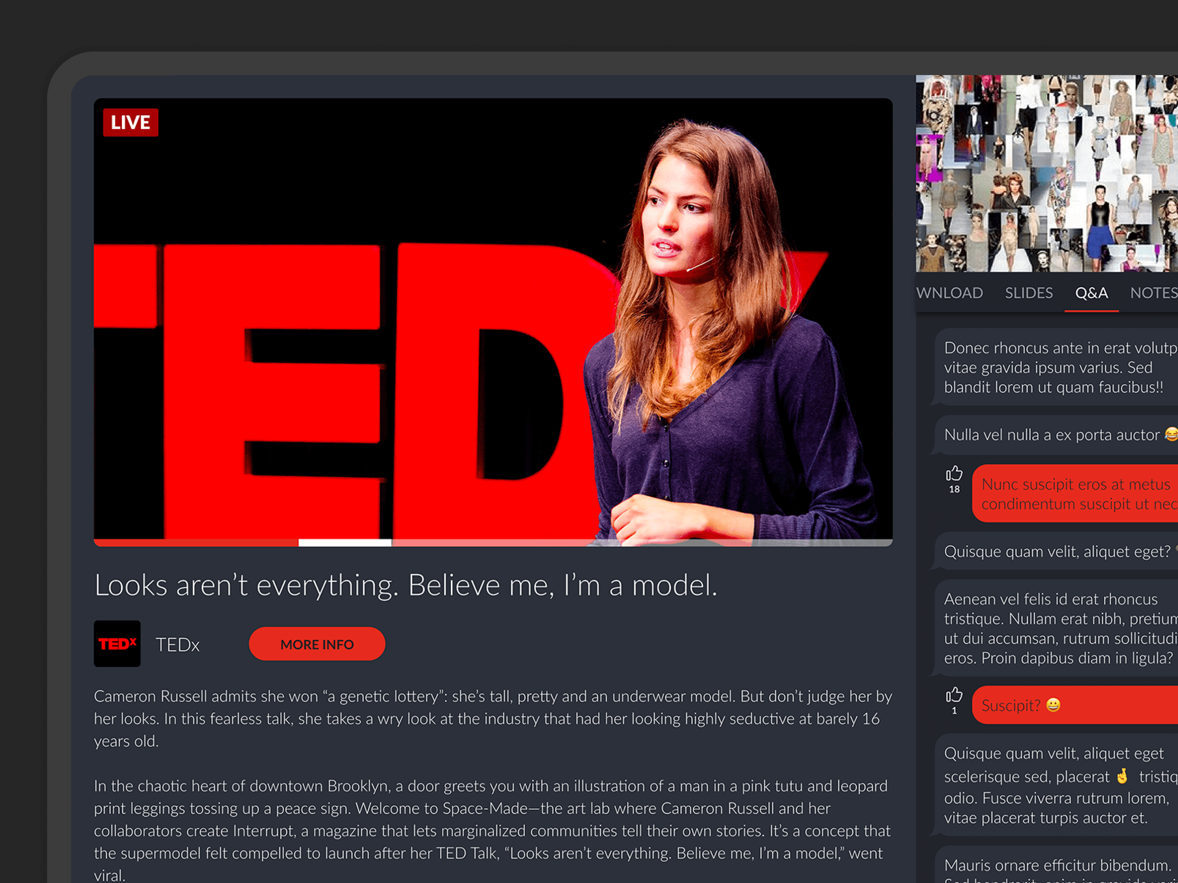This screenshot has height=883, width=1178.
Task: Open the partially hidden DOWNLOAD tab
Action: click(x=949, y=293)
